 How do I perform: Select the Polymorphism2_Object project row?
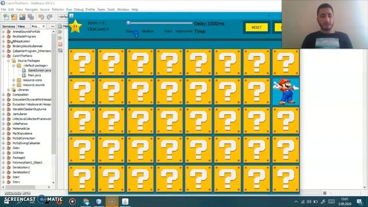pos(27,163)
